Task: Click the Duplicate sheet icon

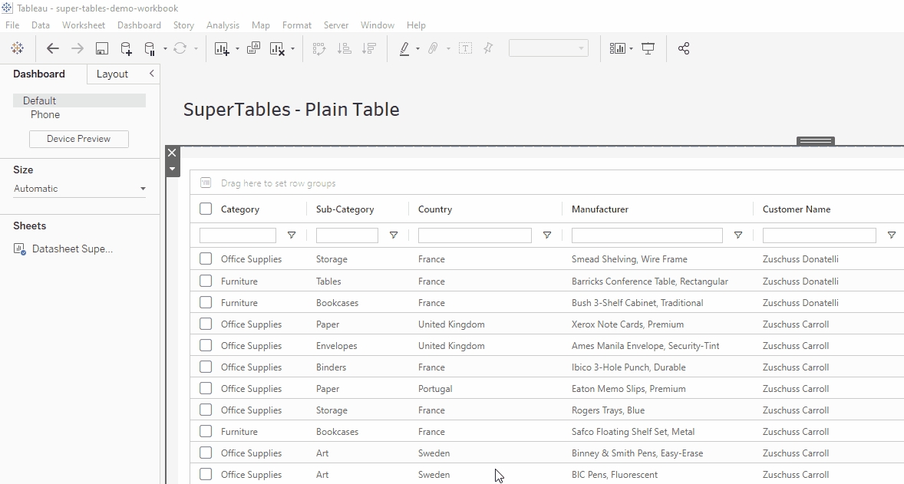Action: (x=253, y=48)
